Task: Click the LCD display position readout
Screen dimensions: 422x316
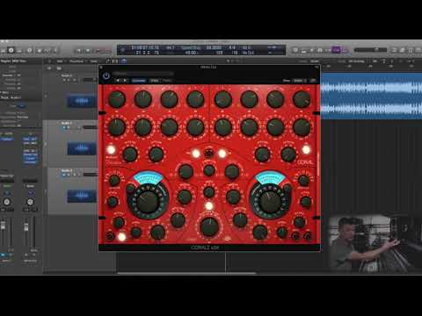Action: coord(148,50)
